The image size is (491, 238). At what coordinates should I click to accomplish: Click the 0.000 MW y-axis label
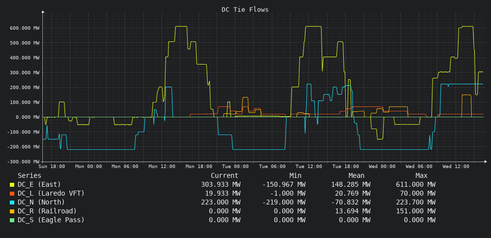click(28, 117)
